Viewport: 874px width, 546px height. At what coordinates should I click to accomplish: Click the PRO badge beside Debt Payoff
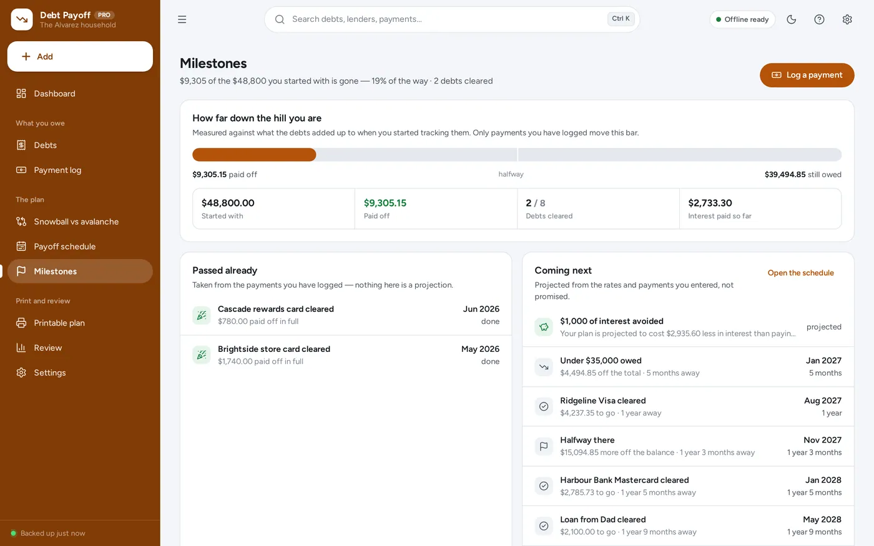click(104, 15)
